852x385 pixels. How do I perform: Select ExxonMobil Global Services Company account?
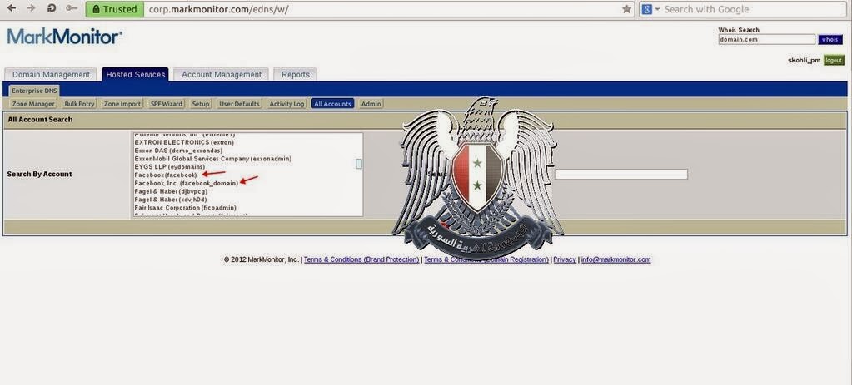(x=213, y=158)
